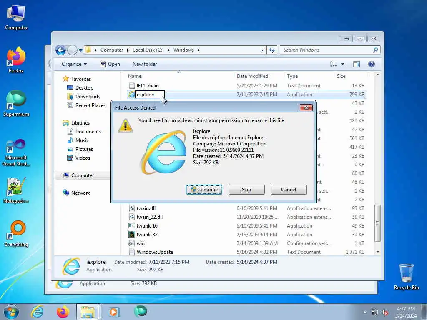Change your view icon in toolbar
This screenshot has width=427, height=320.
[334, 64]
